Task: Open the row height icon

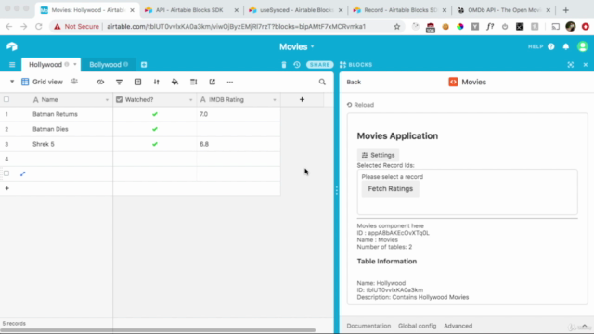Action: tap(194, 82)
